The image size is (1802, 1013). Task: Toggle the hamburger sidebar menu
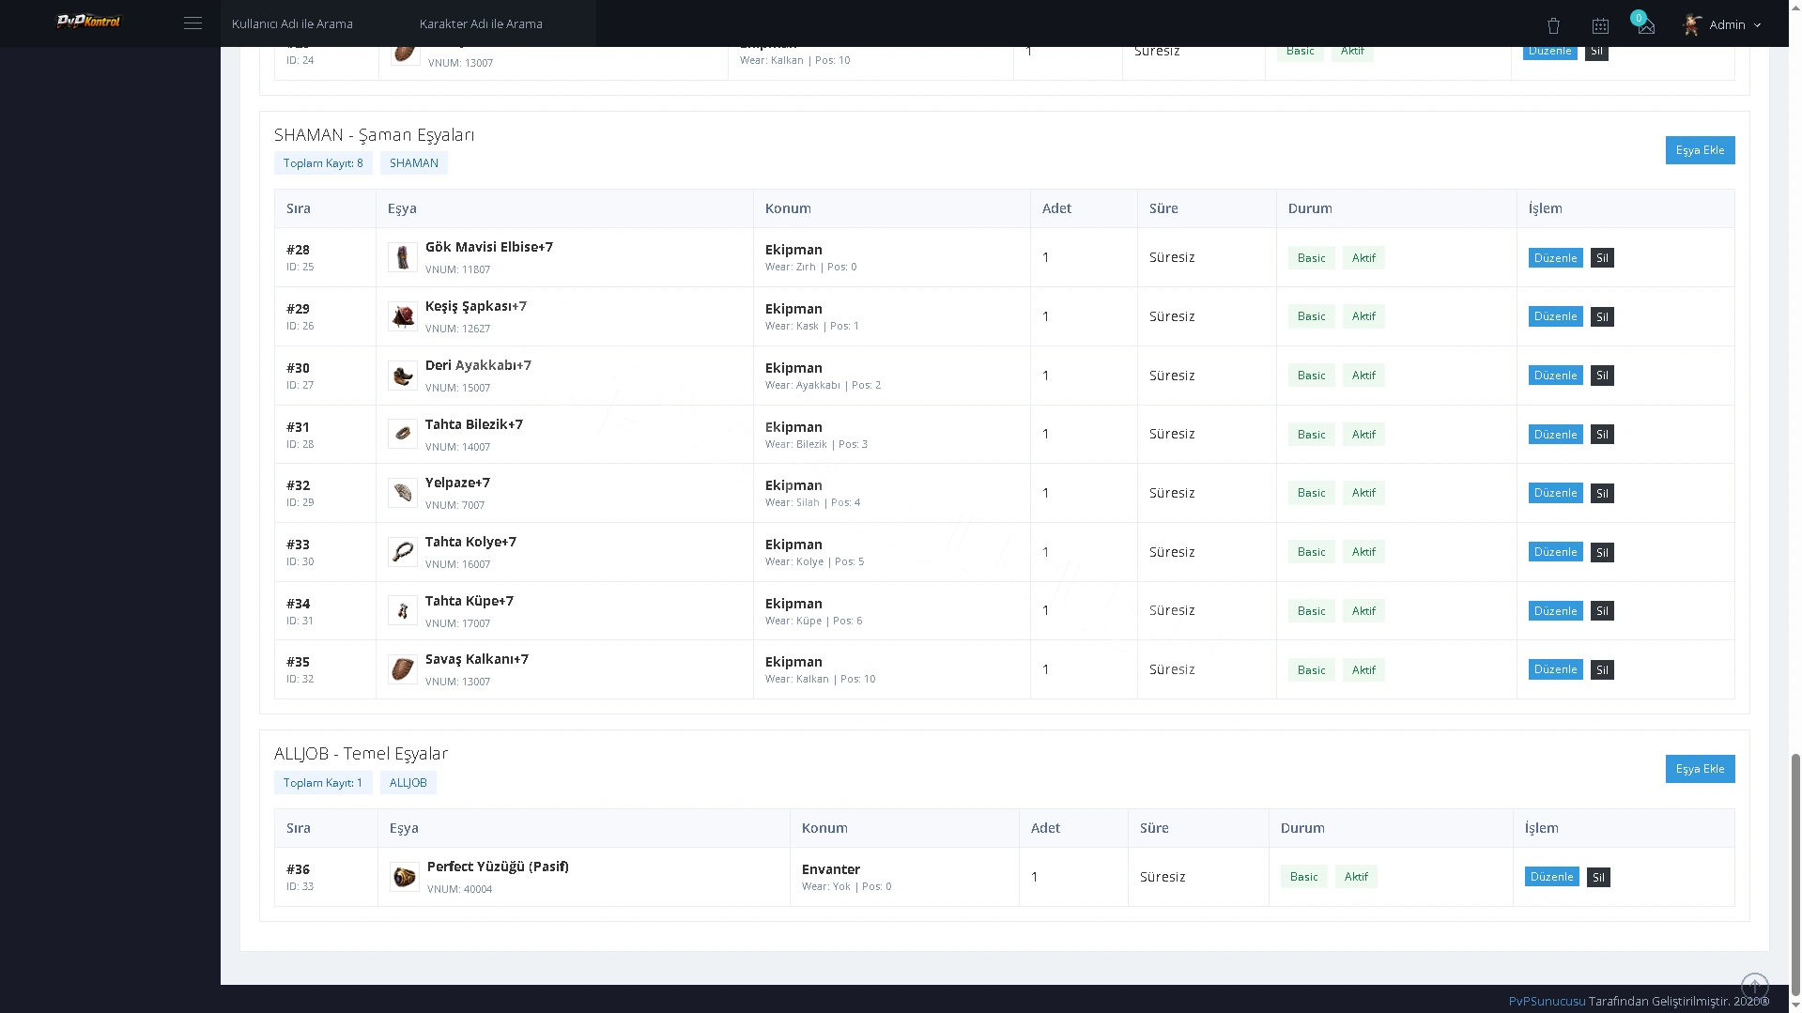[x=193, y=23]
